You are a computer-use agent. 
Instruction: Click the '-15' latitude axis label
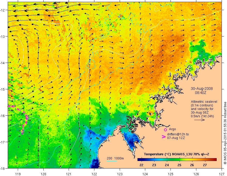[3, 89]
